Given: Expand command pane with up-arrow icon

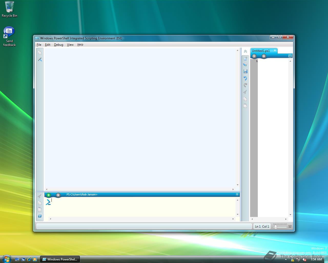Looking at the screenshot, I should click(x=237, y=195).
